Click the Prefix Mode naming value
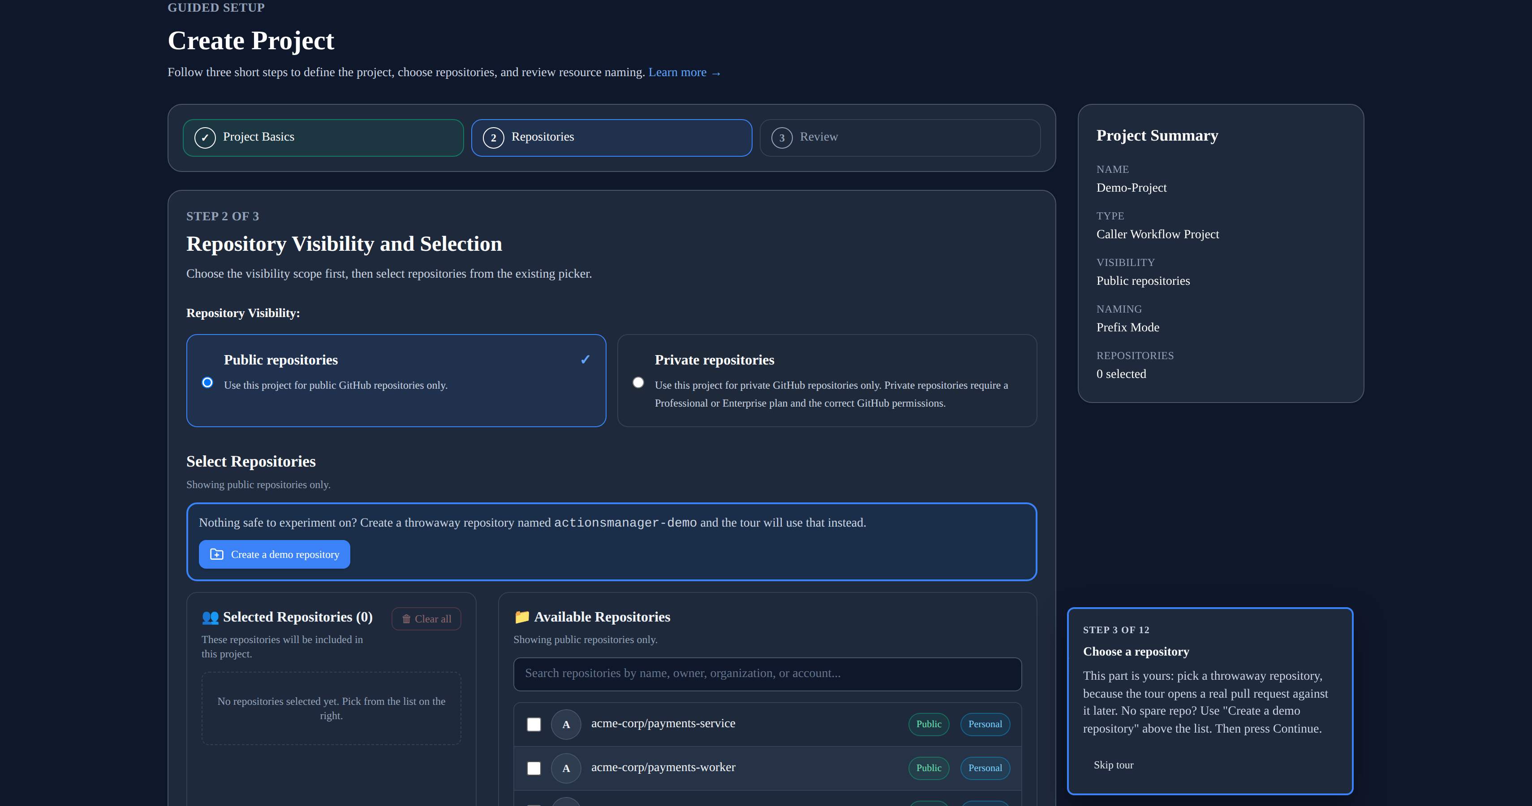This screenshot has height=806, width=1532. (x=1127, y=327)
